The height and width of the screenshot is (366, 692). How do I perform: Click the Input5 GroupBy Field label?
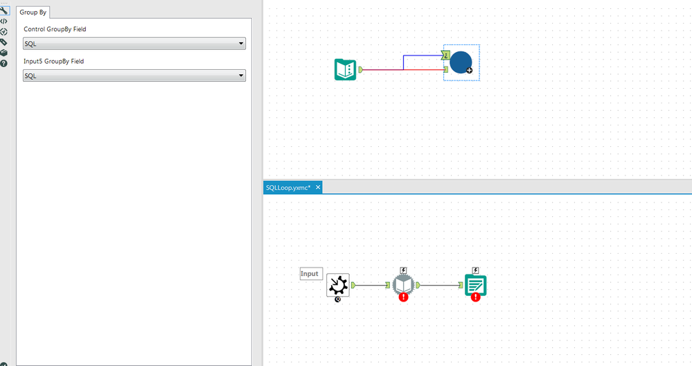53,62
